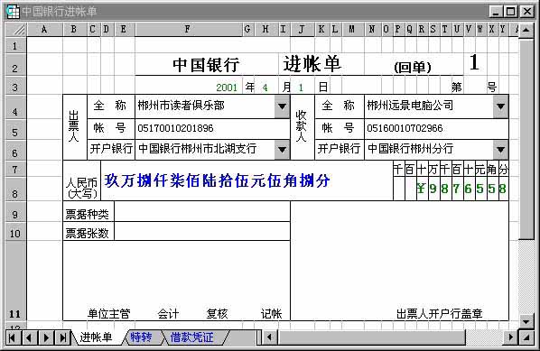Image resolution: width=540 pixels, height=351 pixels.
Task: Click the 记帐 label
Action: pos(272,314)
